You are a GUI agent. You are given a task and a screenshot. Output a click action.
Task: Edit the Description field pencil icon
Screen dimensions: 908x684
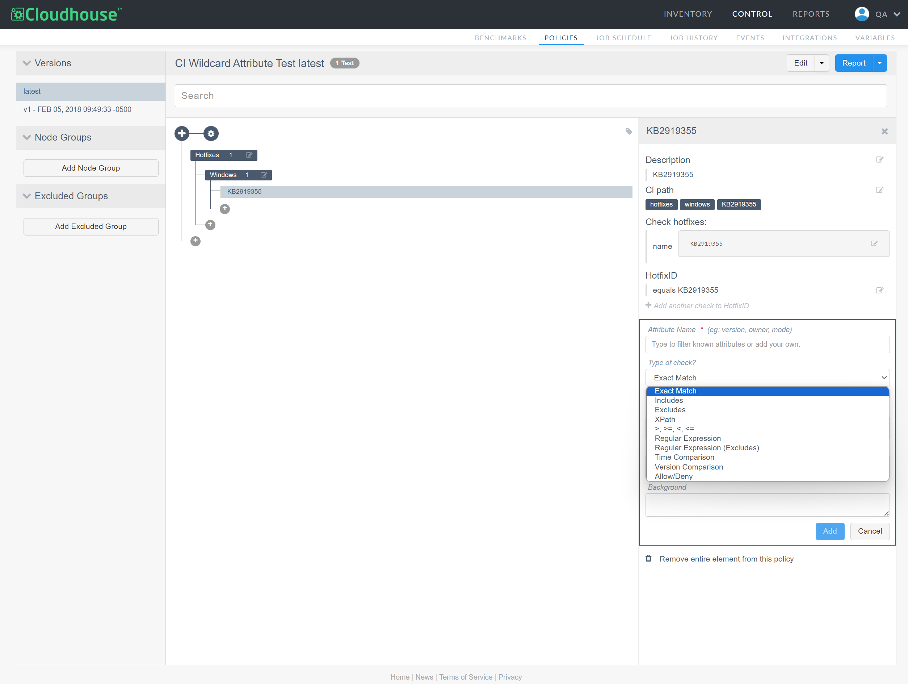(879, 160)
